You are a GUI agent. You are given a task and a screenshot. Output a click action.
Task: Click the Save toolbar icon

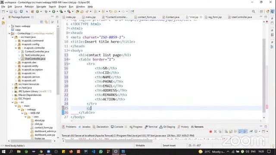click(x=11, y=12)
